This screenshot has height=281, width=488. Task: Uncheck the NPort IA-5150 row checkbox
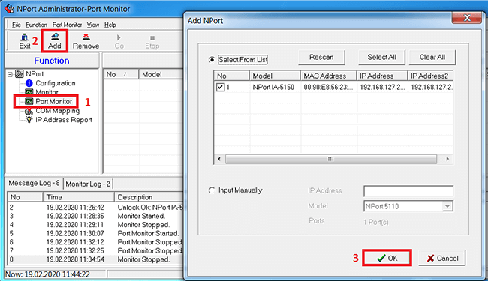(220, 87)
